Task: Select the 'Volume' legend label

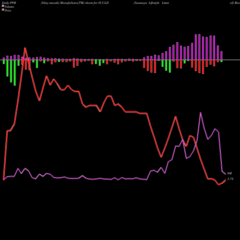Action: click(9, 7)
